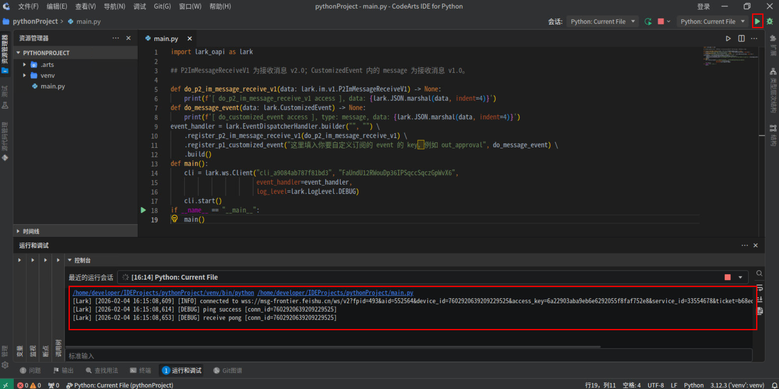The width and height of the screenshot is (779, 389).
Task: Switch to the 终端 terminal tab
Action: [140, 370]
